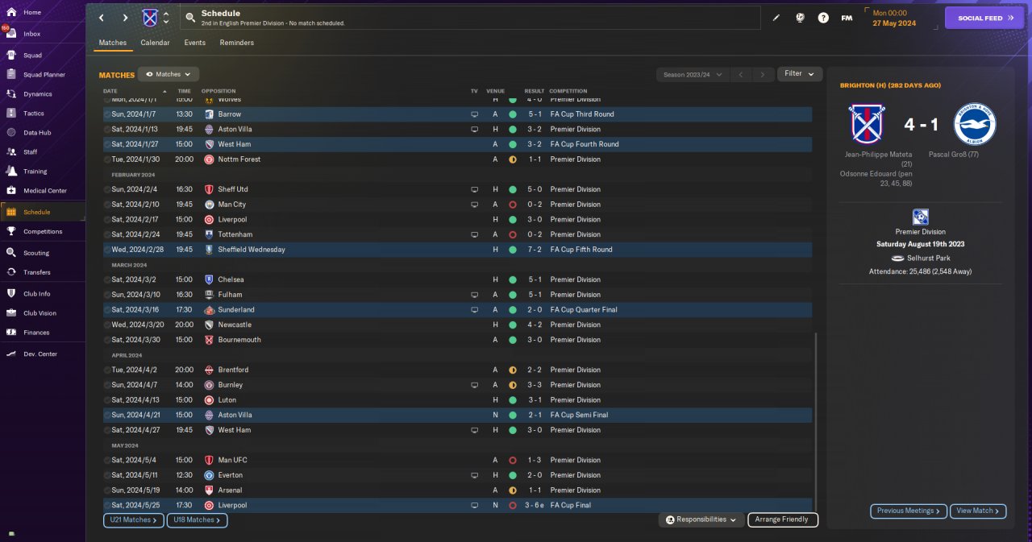The image size is (1032, 542).
Task: Expand the U21 Matches button
Action: pyautogui.click(x=134, y=520)
